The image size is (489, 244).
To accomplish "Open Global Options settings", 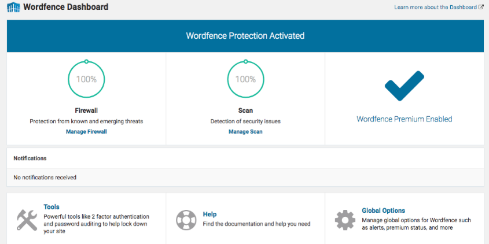I will click(383, 211).
